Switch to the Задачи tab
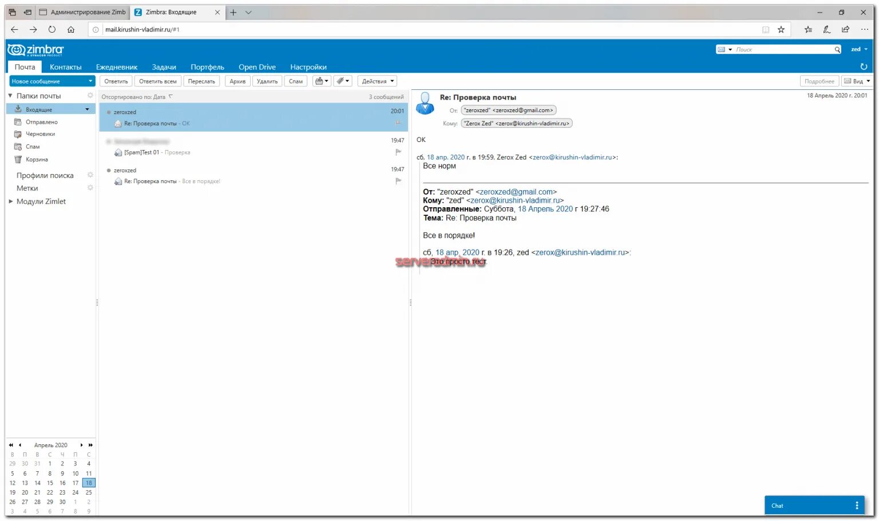Screen dimensions: 879x521 coord(164,67)
